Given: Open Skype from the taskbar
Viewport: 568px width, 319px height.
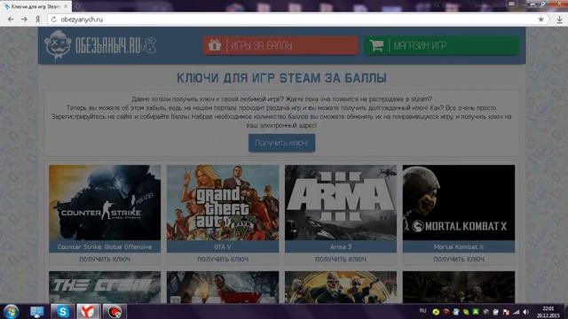Looking at the screenshot, I should 62,311.
